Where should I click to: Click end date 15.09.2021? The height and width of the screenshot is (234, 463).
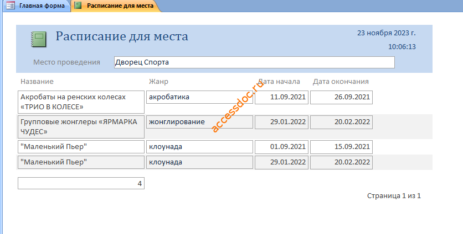coord(341,147)
